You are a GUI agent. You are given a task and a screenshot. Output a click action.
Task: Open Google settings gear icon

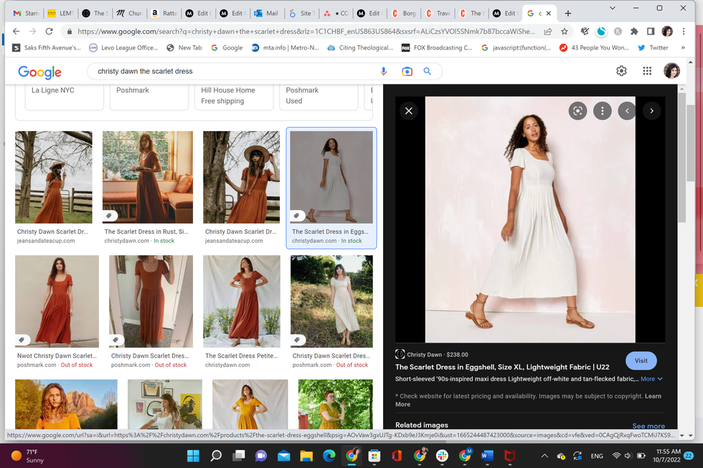(621, 71)
